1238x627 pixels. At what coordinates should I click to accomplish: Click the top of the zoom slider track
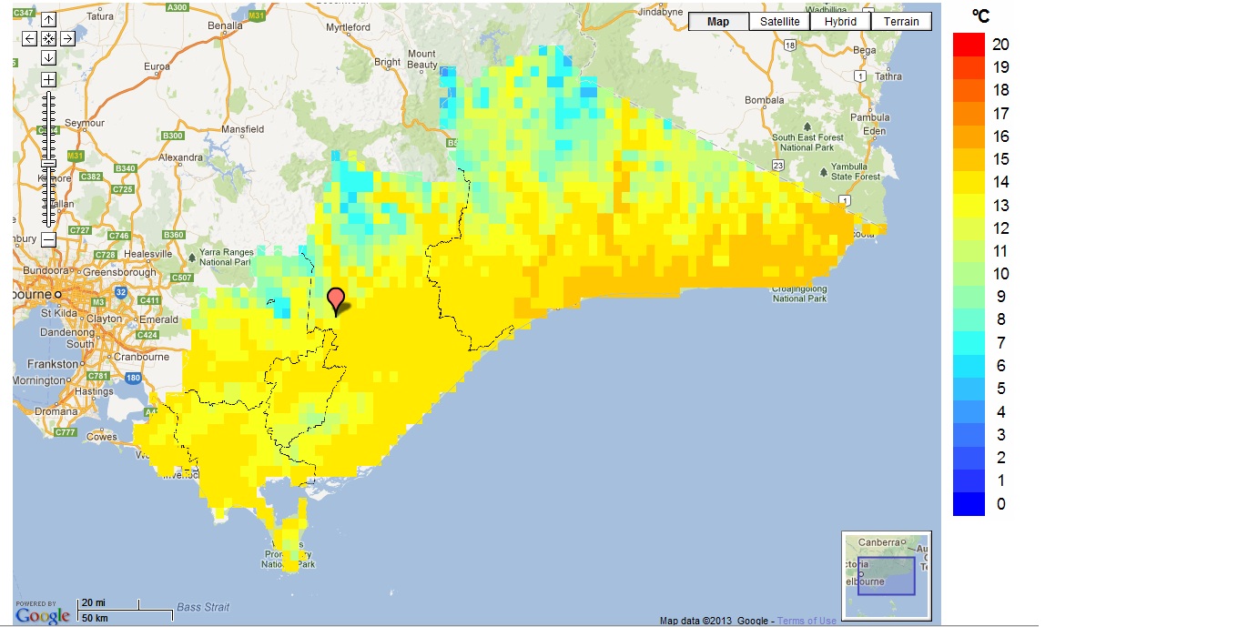pyautogui.click(x=49, y=95)
